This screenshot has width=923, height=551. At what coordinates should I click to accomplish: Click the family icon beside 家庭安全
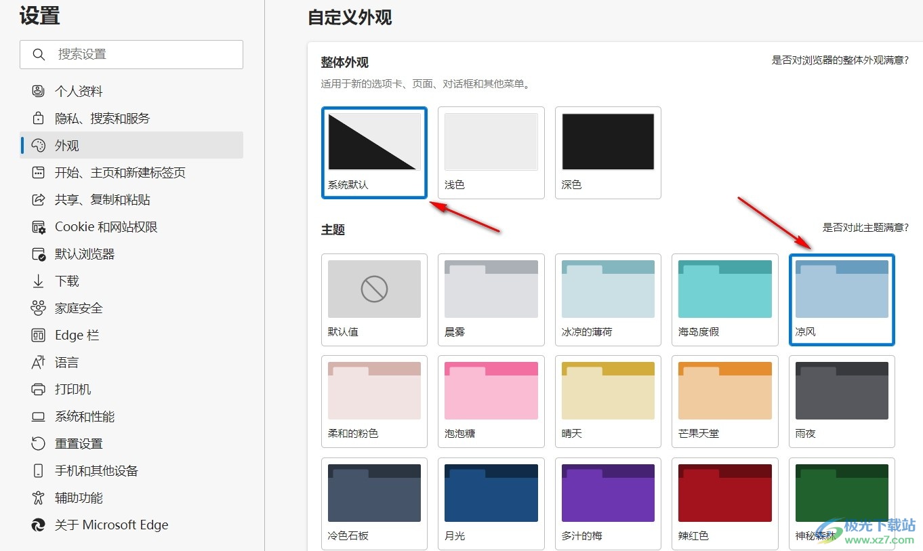(x=39, y=308)
